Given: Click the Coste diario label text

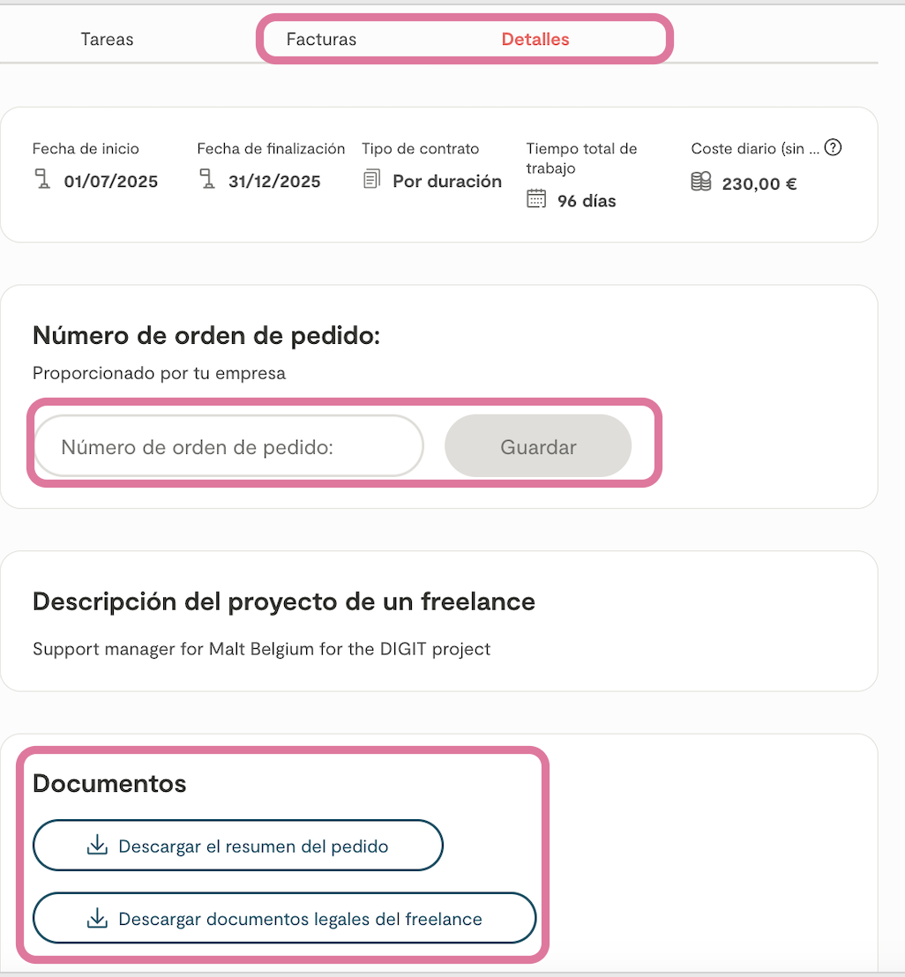Looking at the screenshot, I should coord(755,149).
